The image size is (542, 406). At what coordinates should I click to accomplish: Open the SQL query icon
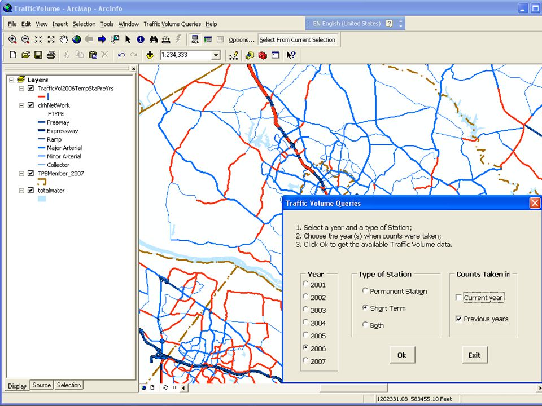coord(195,39)
